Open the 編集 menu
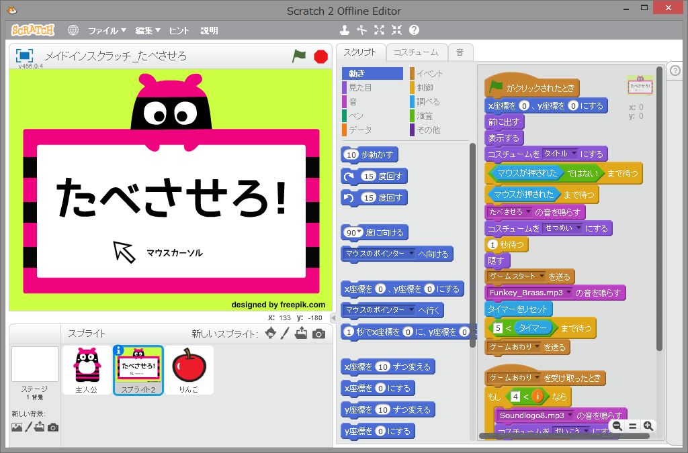The width and height of the screenshot is (688, 453). coord(148,31)
